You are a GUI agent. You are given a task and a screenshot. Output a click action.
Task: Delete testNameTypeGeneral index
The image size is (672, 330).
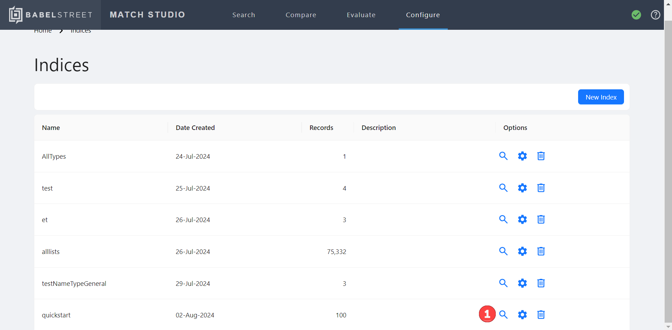coord(541,283)
